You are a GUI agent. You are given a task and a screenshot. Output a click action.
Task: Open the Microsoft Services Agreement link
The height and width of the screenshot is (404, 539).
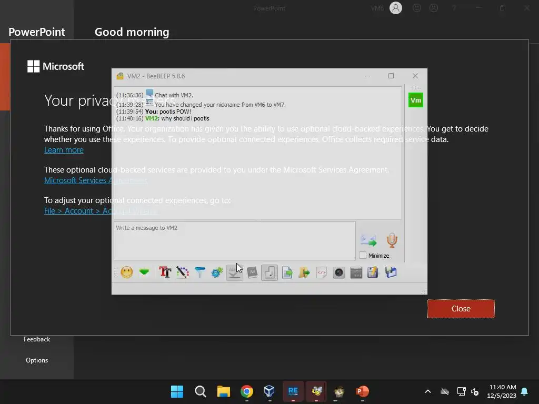(x=96, y=180)
